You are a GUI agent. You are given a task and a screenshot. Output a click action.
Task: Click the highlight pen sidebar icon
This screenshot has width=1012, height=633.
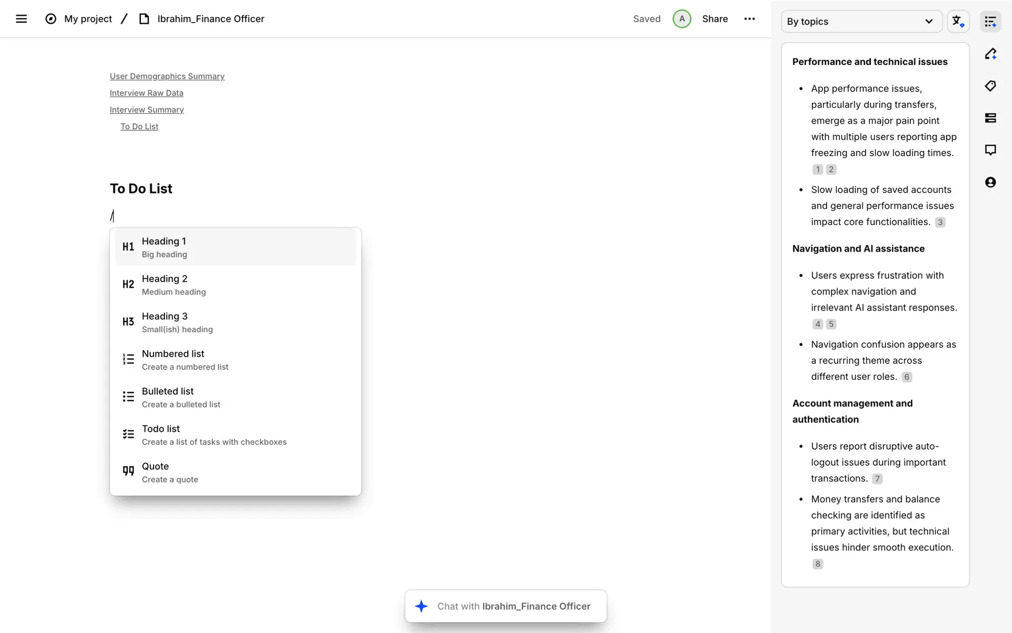[990, 54]
